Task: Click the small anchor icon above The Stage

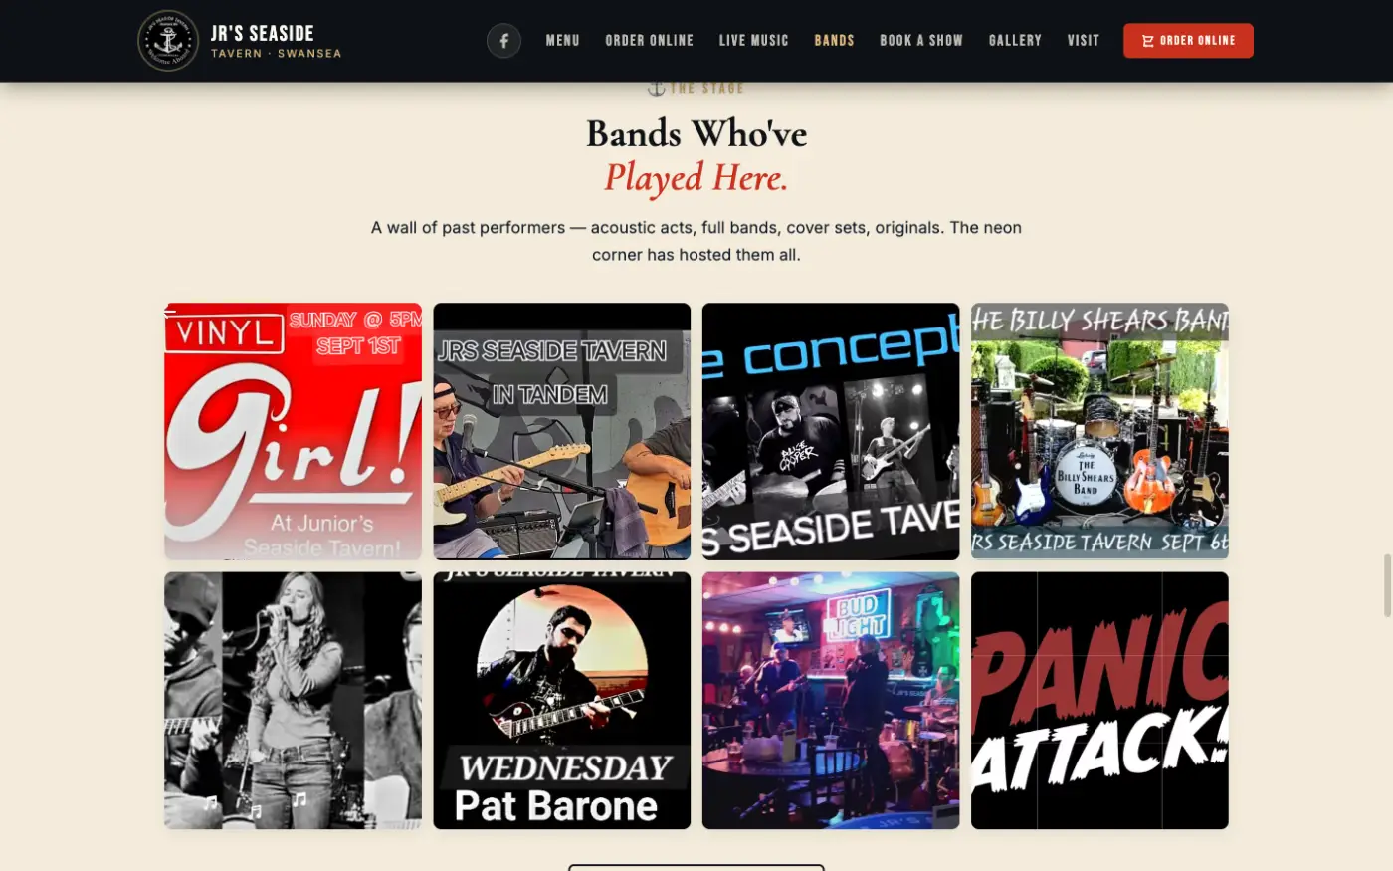Action: coord(656,88)
